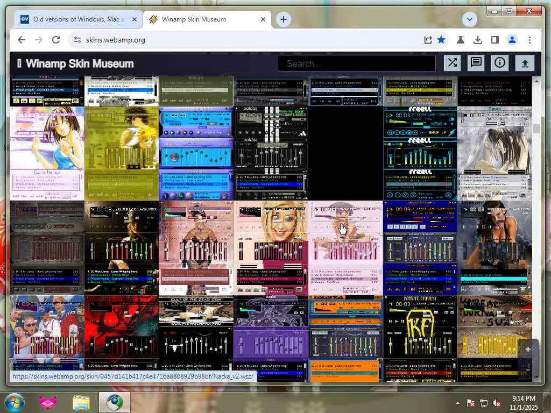
Task: Click into the Search skins field
Action: [x=357, y=63]
